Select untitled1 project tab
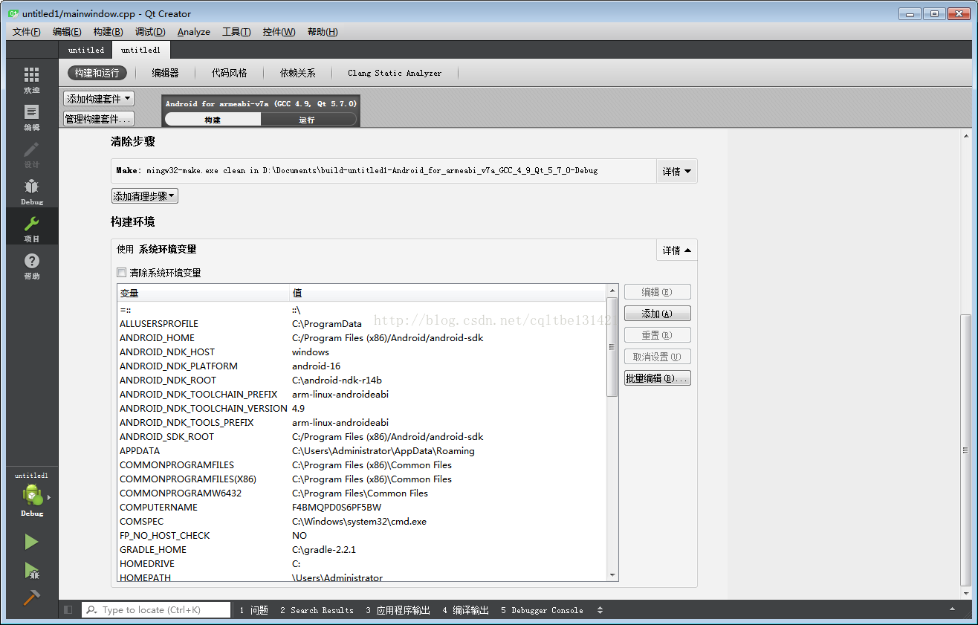This screenshot has height=625, width=978. [x=140, y=50]
